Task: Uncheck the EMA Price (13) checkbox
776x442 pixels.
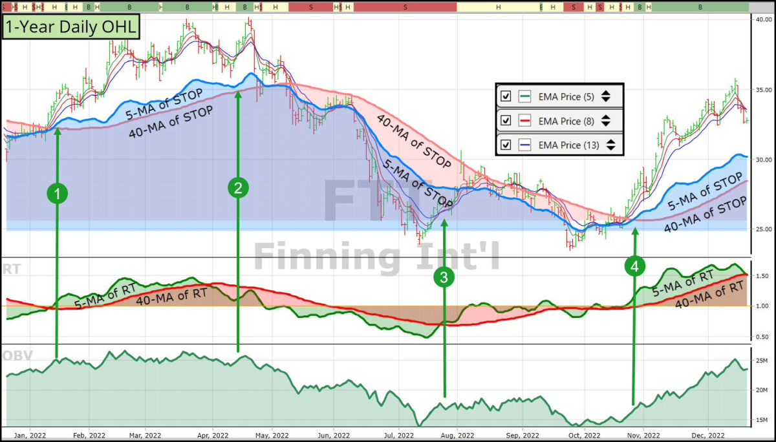Action: (x=507, y=145)
